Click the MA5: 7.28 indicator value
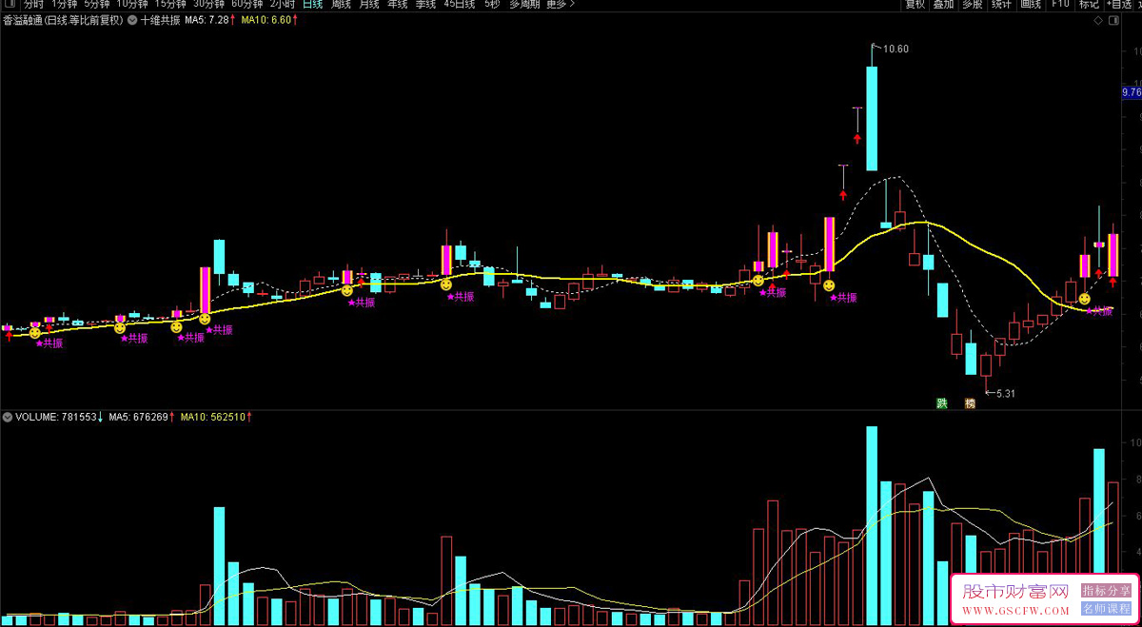This screenshot has height=627, width=1142. click(207, 19)
